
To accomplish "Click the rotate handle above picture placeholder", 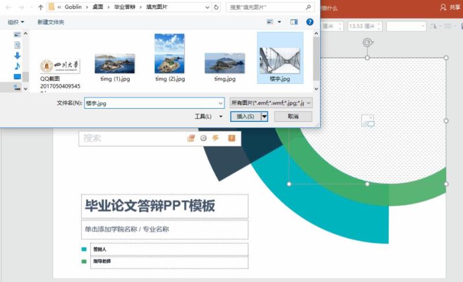I will (x=368, y=43).
